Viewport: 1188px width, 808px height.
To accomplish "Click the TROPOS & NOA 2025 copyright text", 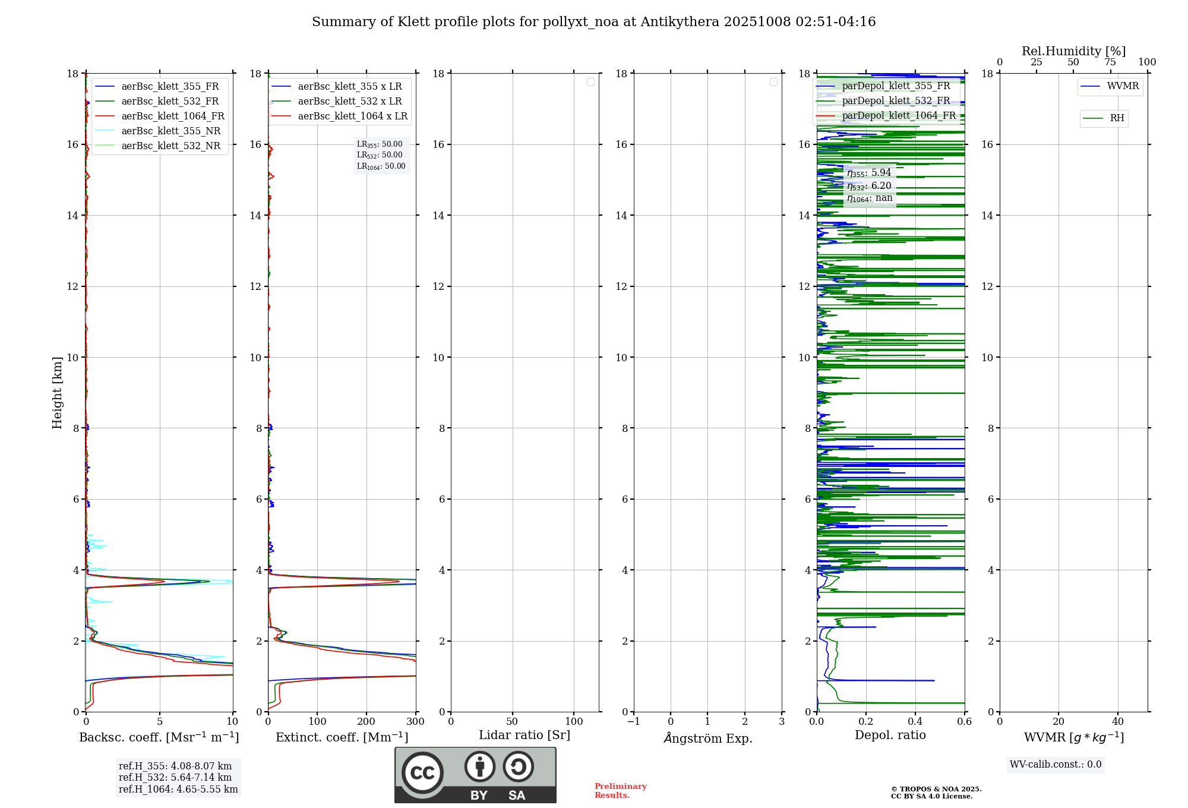I will coord(936,790).
